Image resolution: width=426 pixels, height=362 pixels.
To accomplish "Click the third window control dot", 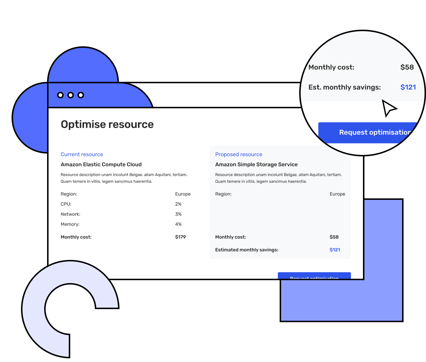I will pos(81,95).
